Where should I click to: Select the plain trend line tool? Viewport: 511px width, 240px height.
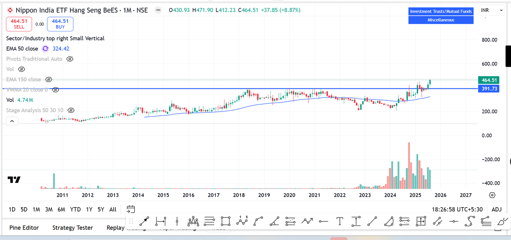click(372, 221)
